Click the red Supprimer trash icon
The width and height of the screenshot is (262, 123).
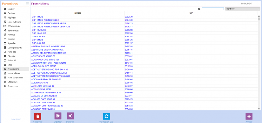[x=38, y=116]
